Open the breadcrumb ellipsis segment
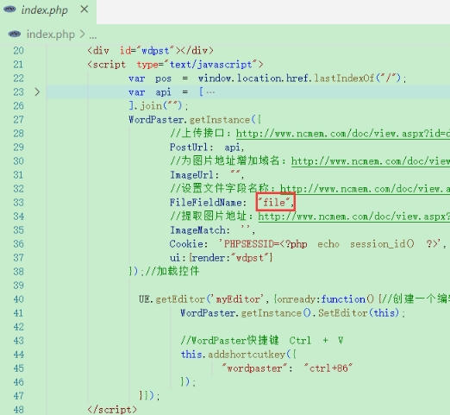 93,36
